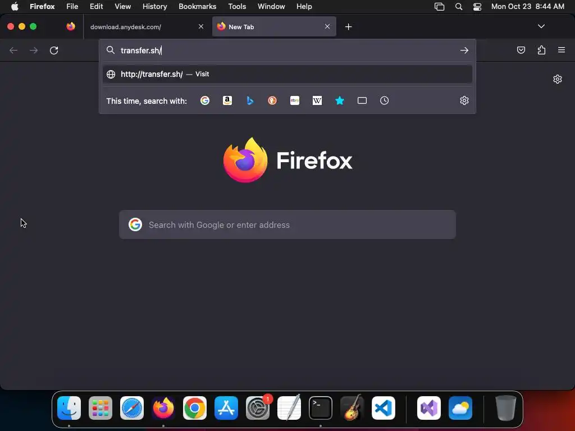Expand the list all tabs chevron
The image size is (575, 431).
tap(541, 26)
